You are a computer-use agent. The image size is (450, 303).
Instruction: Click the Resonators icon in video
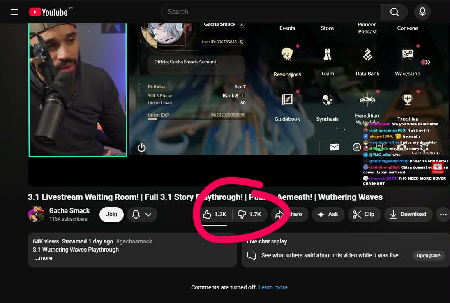point(287,54)
